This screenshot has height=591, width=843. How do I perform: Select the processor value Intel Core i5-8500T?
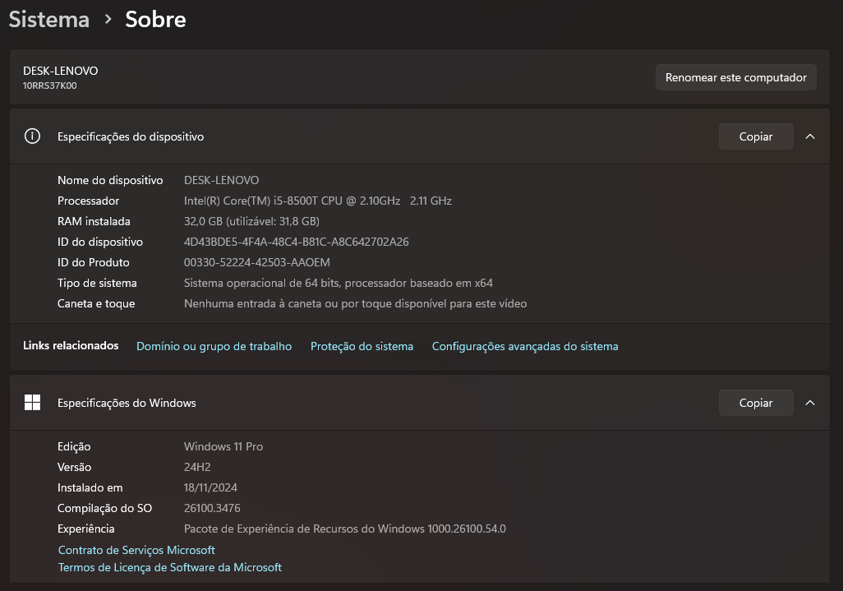[x=318, y=201]
